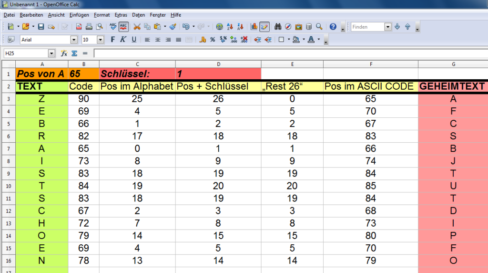
Task: Open the Extras menu
Action: point(121,15)
